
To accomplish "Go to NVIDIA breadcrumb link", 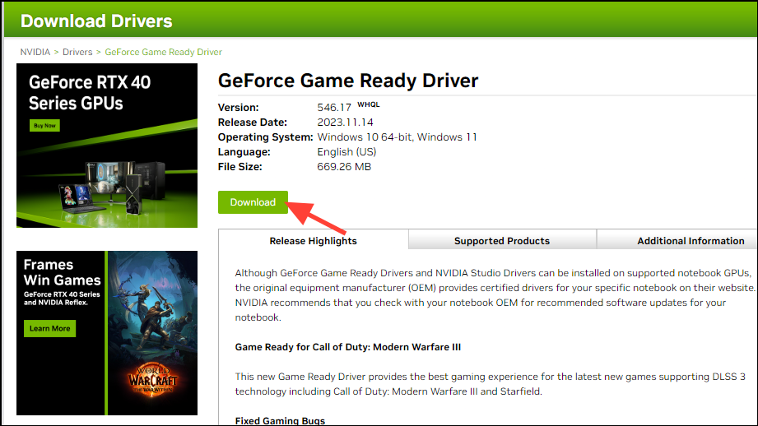I will pyautogui.click(x=35, y=52).
